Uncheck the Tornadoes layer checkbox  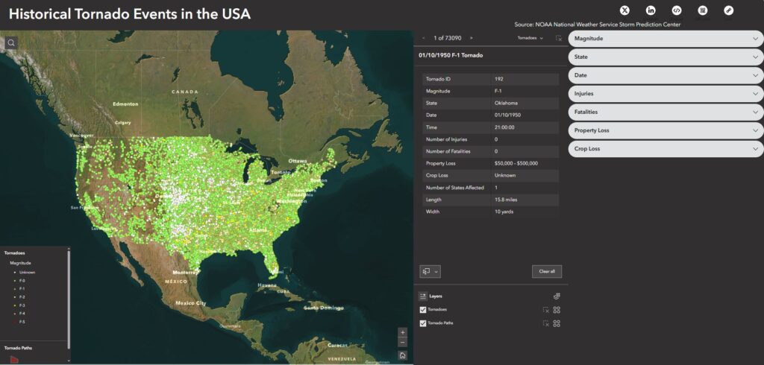coord(423,309)
